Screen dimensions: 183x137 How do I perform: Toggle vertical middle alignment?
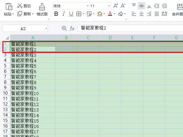click(x=142, y=6)
